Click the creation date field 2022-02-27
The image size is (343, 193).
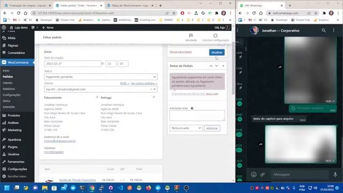pos(72,64)
